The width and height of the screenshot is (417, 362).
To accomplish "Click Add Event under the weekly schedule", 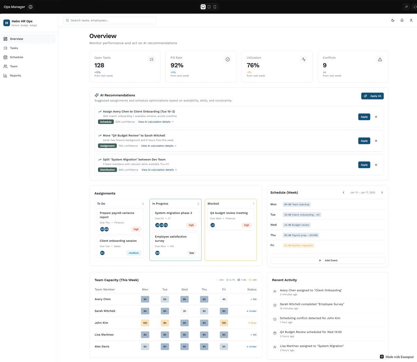I will point(327,260).
